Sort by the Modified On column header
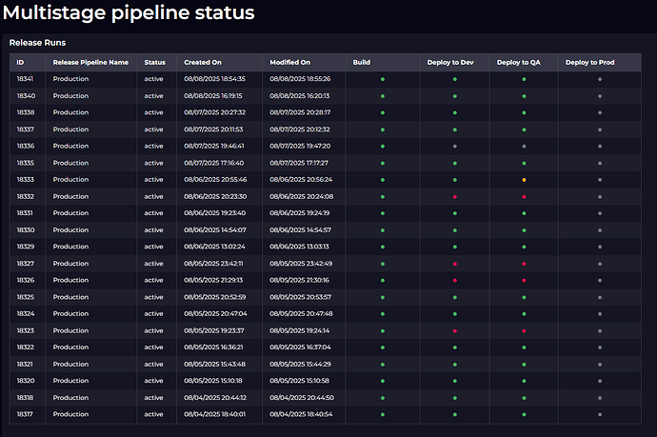Screen dimensions: 657x437 290,63
